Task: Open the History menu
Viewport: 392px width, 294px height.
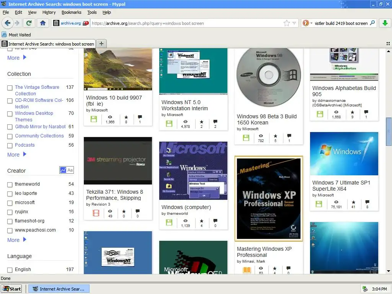Action: [49, 12]
